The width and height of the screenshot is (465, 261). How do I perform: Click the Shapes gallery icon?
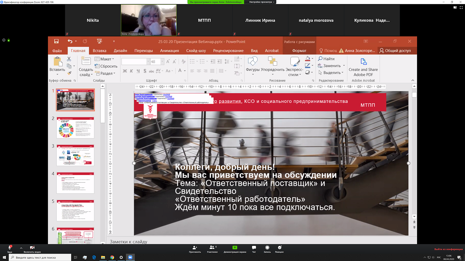253,61
